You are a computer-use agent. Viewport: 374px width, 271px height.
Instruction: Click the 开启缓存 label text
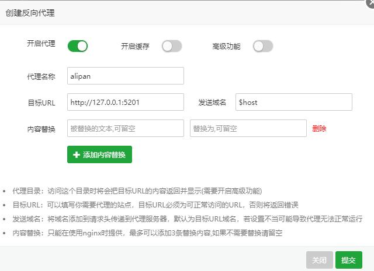[135, 47]
